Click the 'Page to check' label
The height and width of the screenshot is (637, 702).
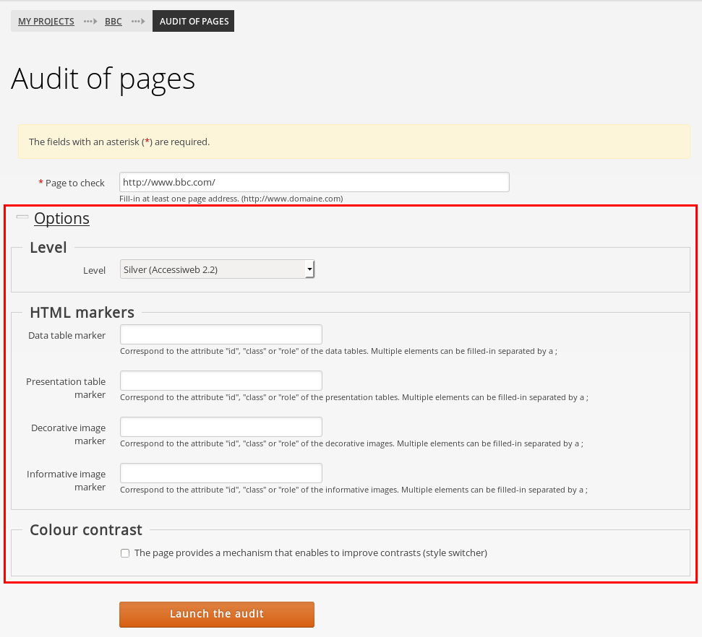74,183
